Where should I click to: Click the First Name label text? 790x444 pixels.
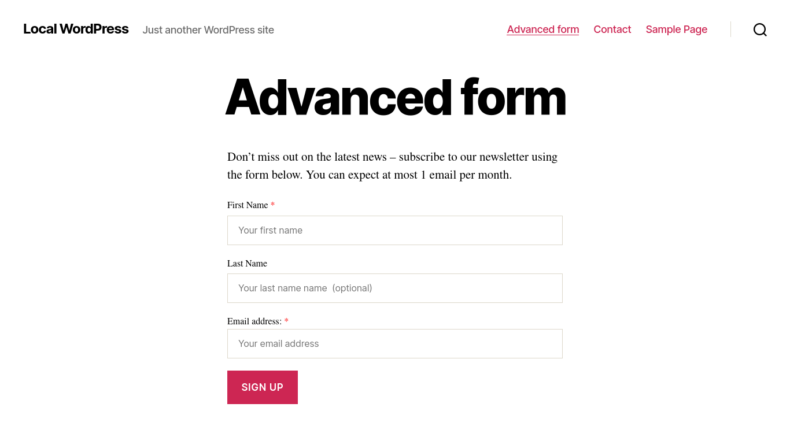(248, 205)
